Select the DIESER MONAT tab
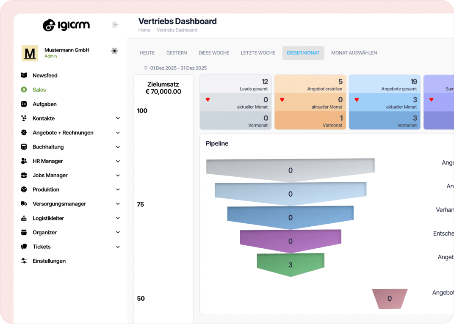Image resolution: width=454 pixels, height=324 pixels. pyautogui.click(x=303, y=53)
